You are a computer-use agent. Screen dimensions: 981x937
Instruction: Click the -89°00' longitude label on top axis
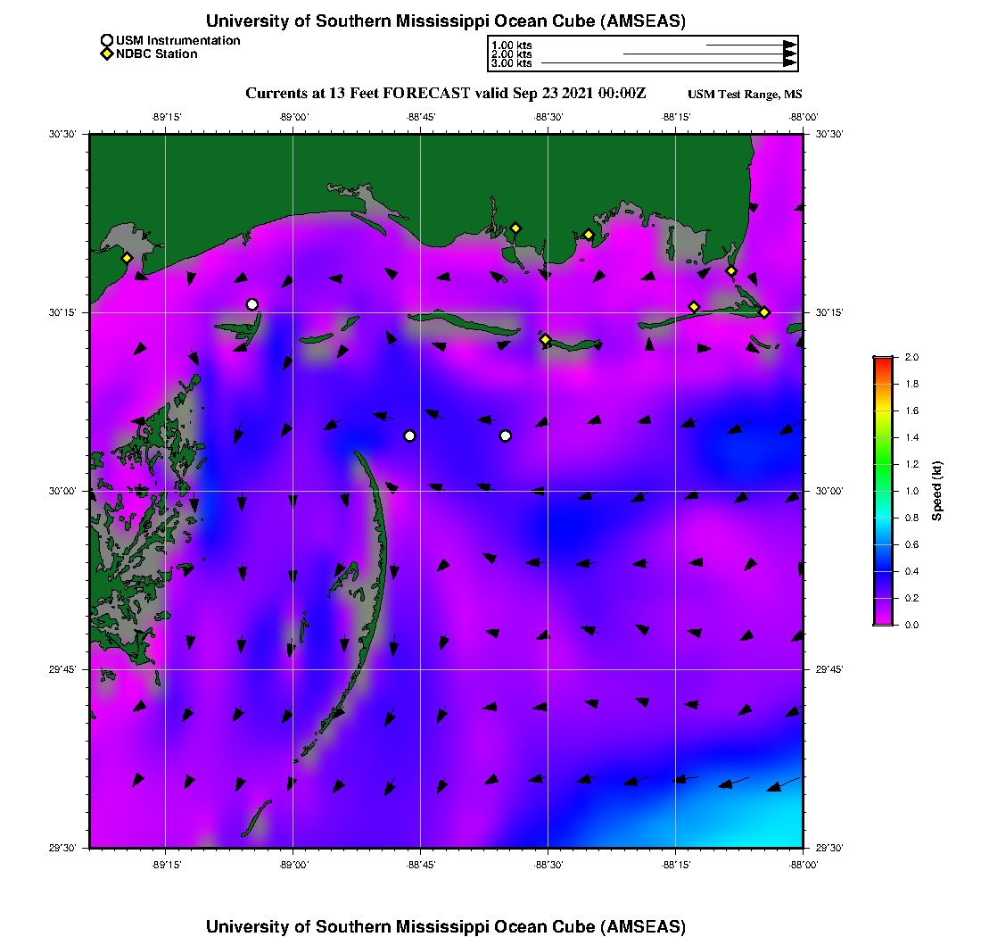pyautogui.click(x=293, y=116)
